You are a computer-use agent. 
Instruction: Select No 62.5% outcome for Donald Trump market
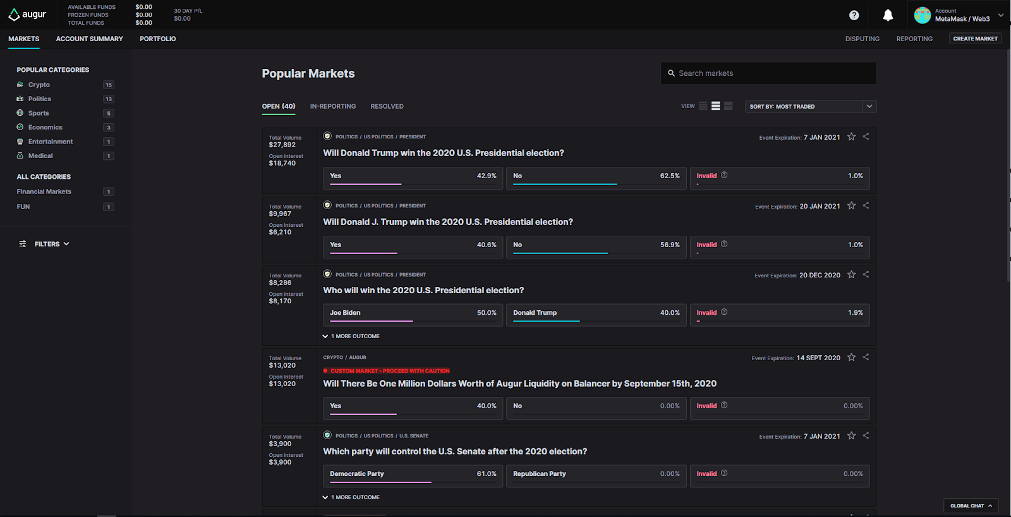[x=596, y=178]
